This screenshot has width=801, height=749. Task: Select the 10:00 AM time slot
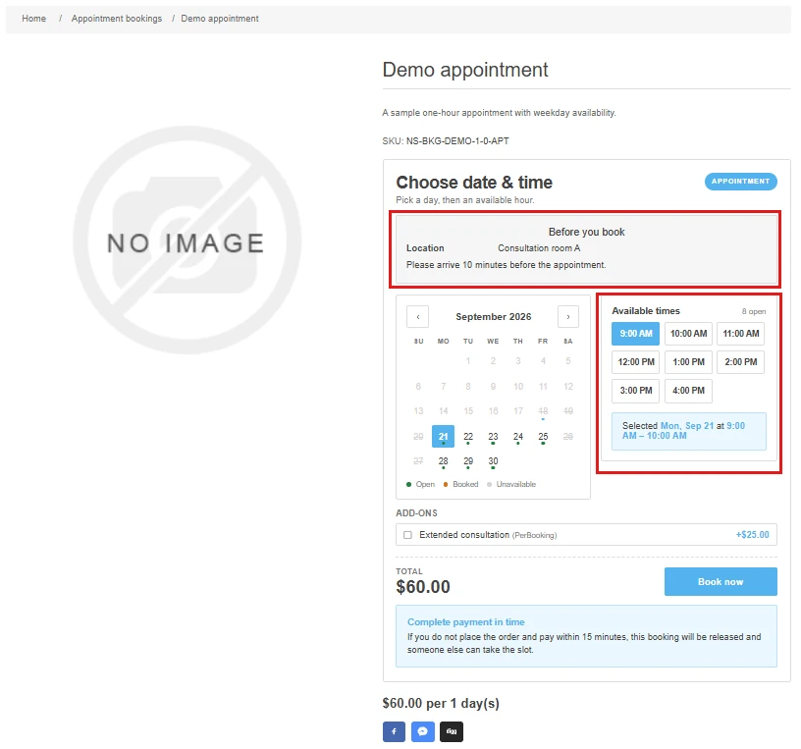click(688, 334)
